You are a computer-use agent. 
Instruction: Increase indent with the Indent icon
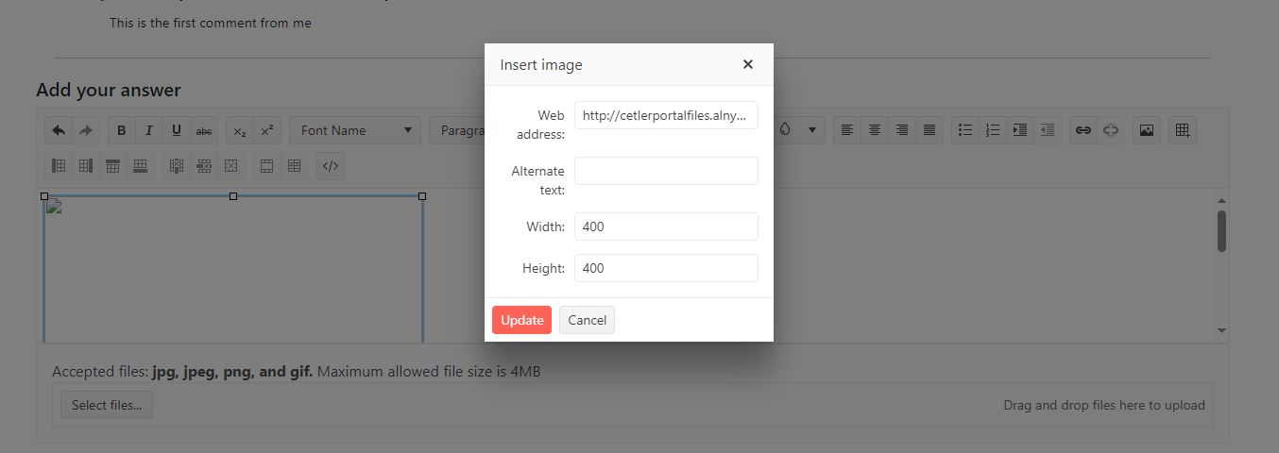pos(1020,130)
